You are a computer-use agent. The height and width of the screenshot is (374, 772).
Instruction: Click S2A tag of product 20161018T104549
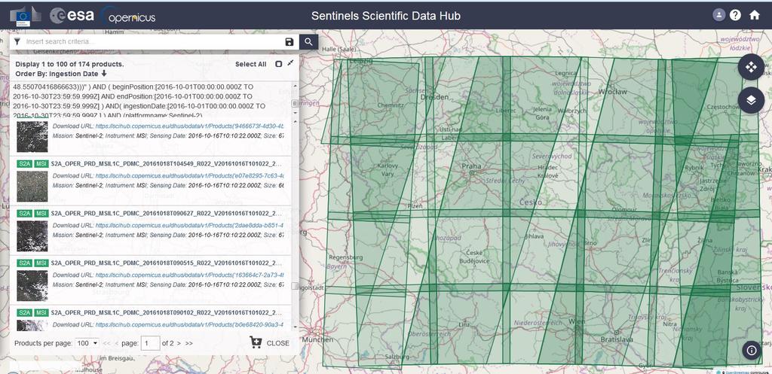(x=24, y=163)
